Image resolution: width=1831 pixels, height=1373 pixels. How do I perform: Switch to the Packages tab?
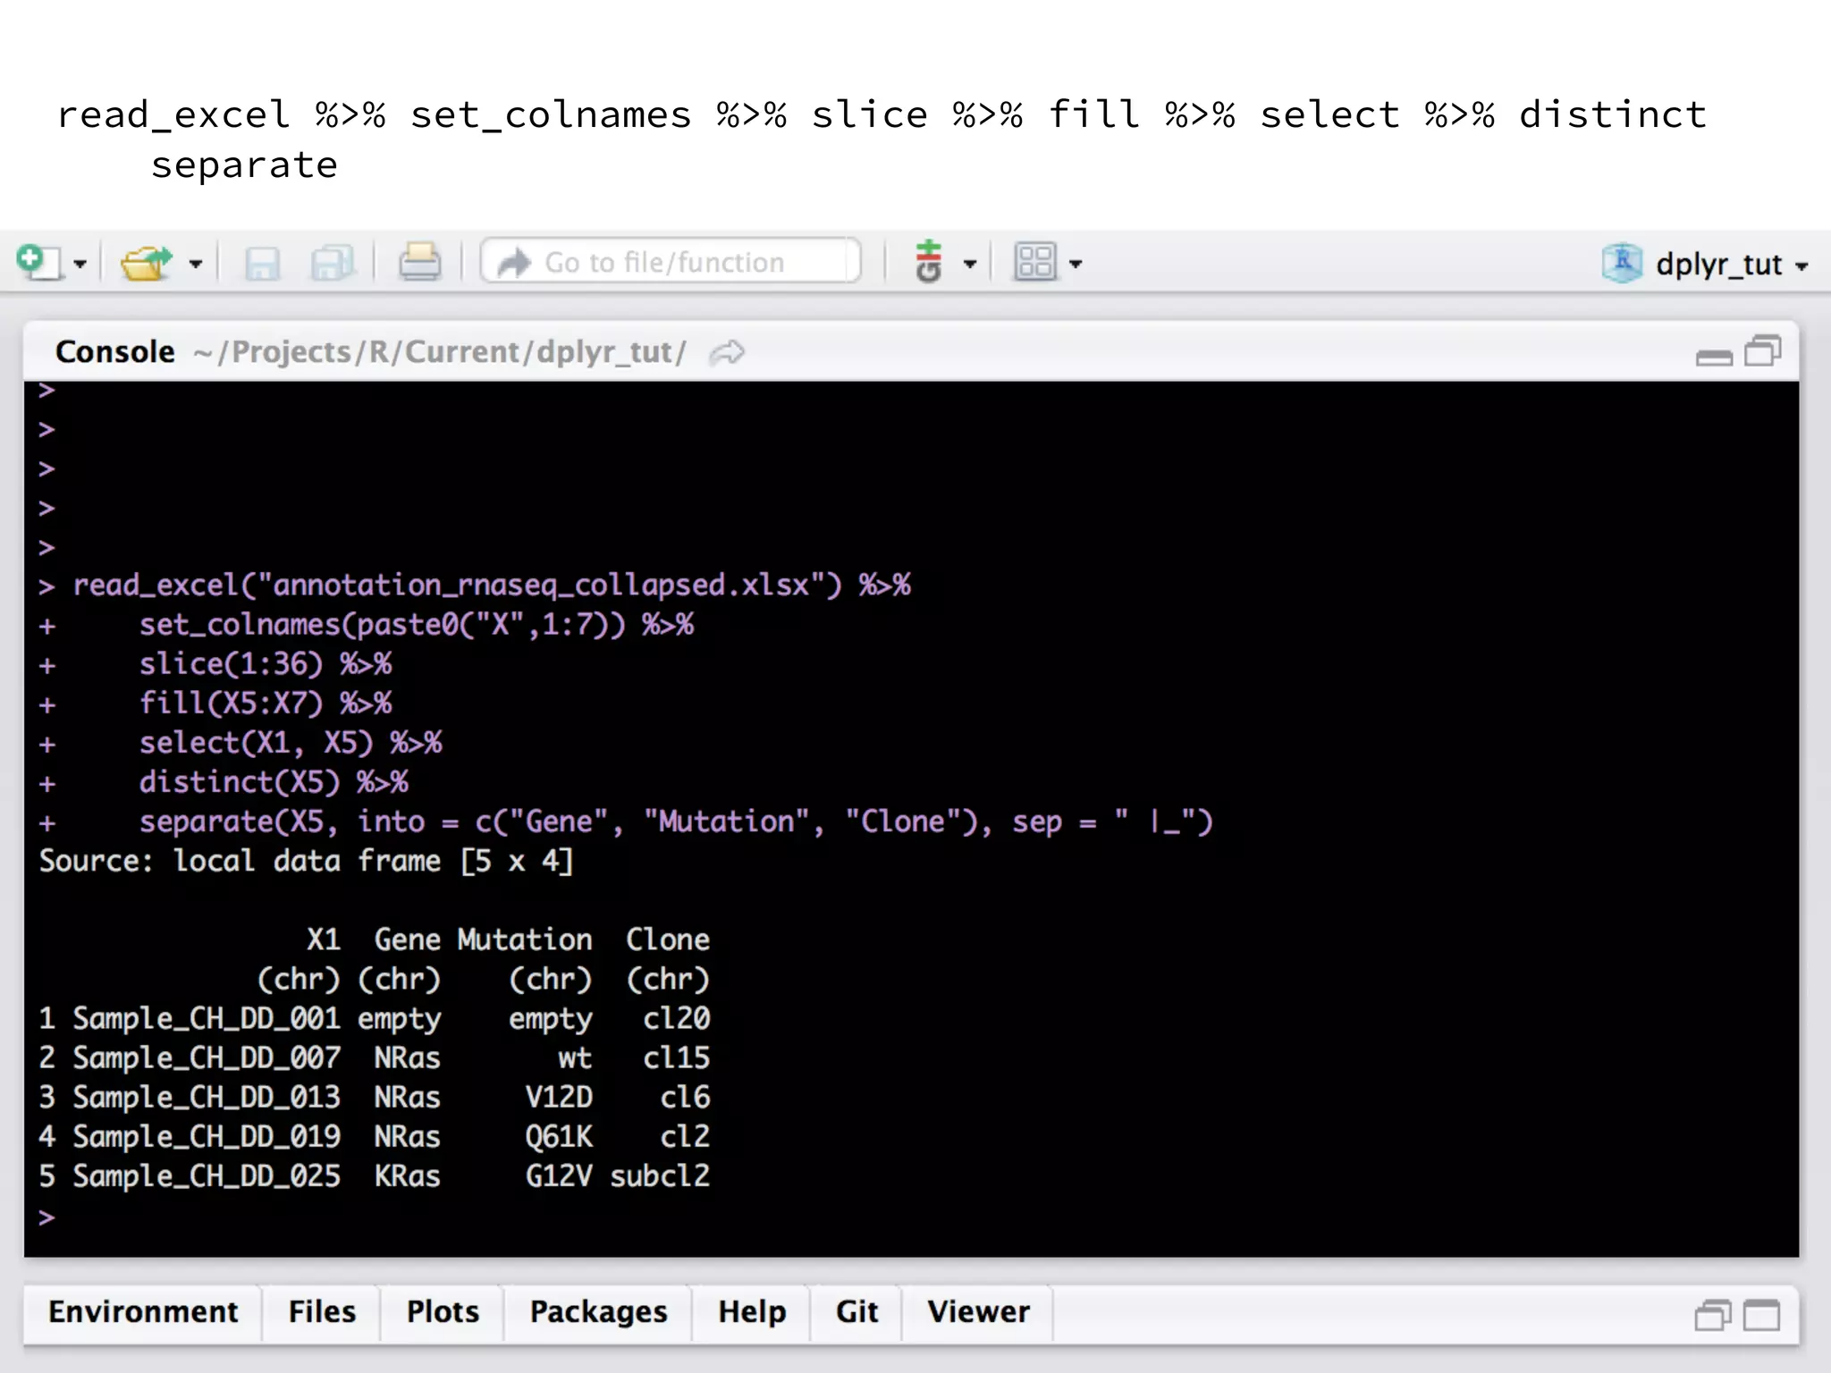pyautogui.click(x=598, y=1312)
